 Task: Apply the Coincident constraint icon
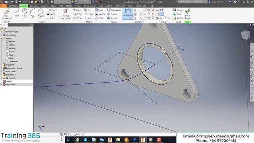pos(140,10)
